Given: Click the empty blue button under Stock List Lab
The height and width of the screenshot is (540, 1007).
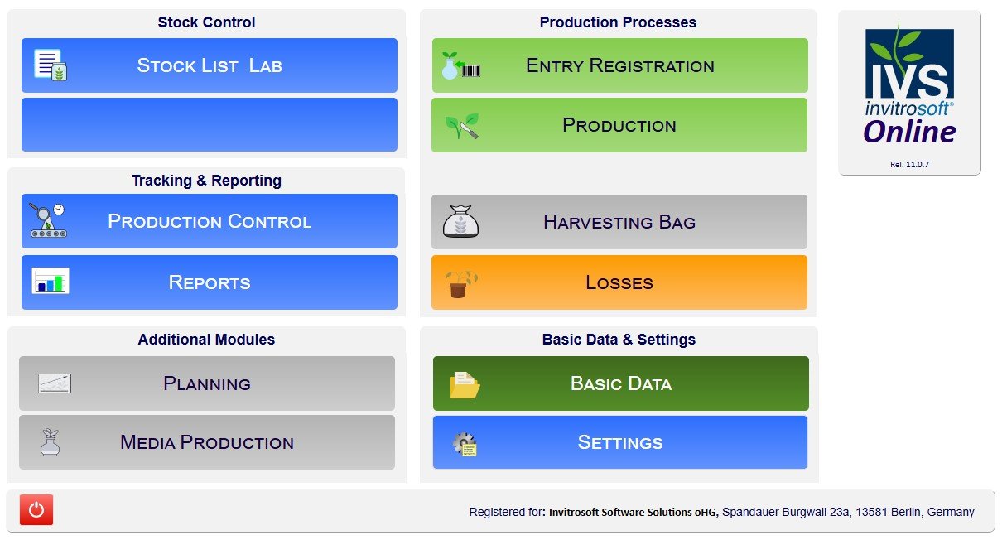Looking at the screenshot, I should click(x=210, y=125).
